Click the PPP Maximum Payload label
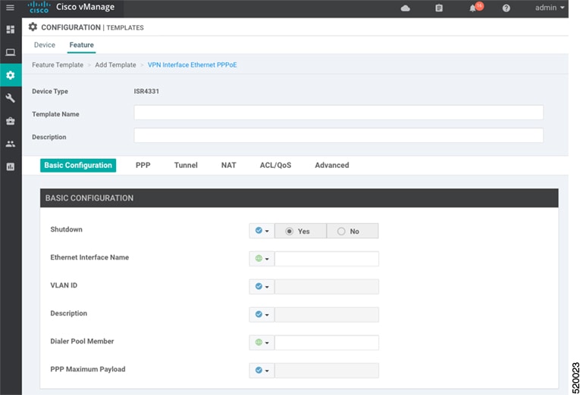580x395 pixels. (88, 369)
